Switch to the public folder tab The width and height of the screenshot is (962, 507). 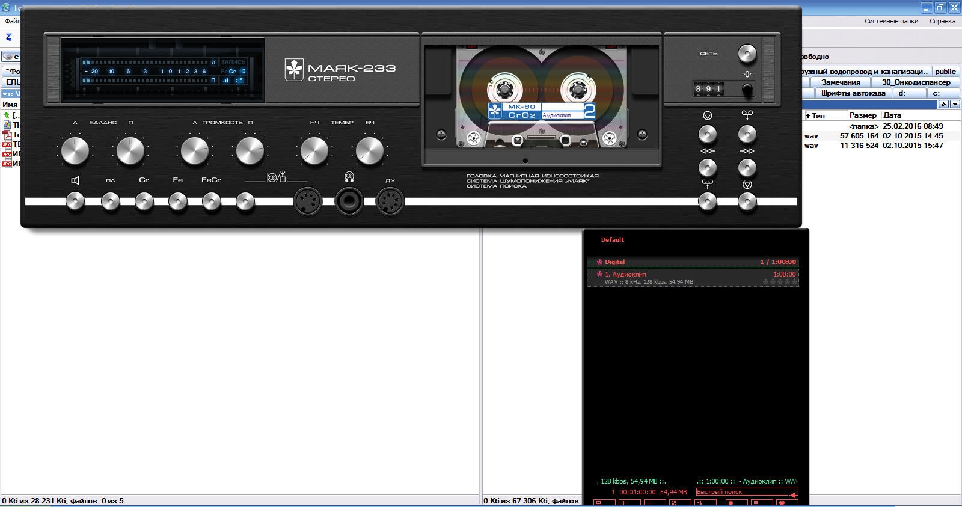pyautogui.click(x=945, y=71)
